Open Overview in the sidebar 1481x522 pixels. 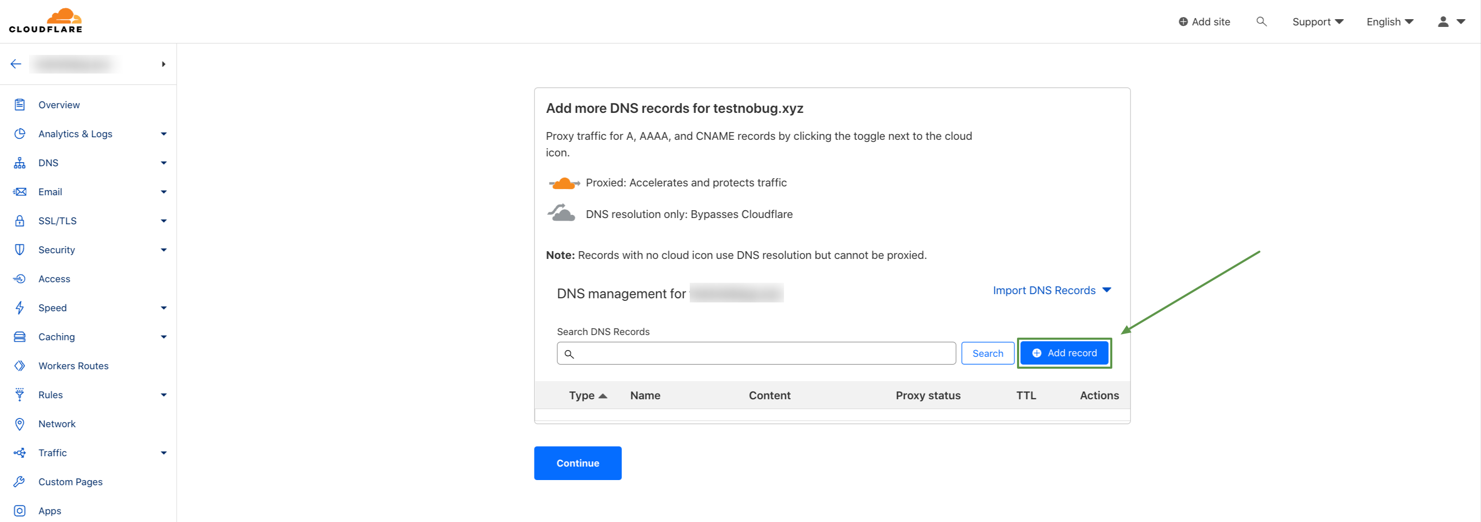tap(59, 105)
